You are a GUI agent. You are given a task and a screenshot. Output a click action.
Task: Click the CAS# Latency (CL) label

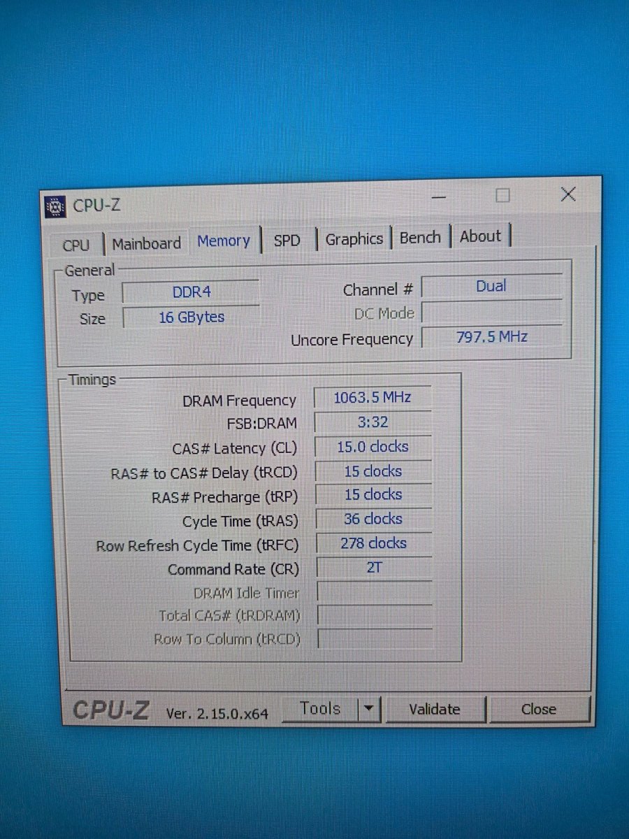click(234, 449)
